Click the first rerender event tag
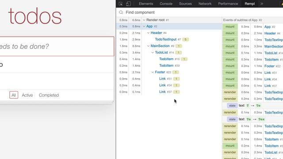Screen dimensions: 283x159 230,92
